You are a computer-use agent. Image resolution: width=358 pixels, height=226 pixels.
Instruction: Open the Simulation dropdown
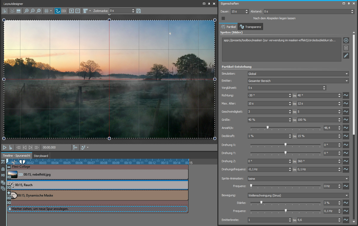click(298, 74)
